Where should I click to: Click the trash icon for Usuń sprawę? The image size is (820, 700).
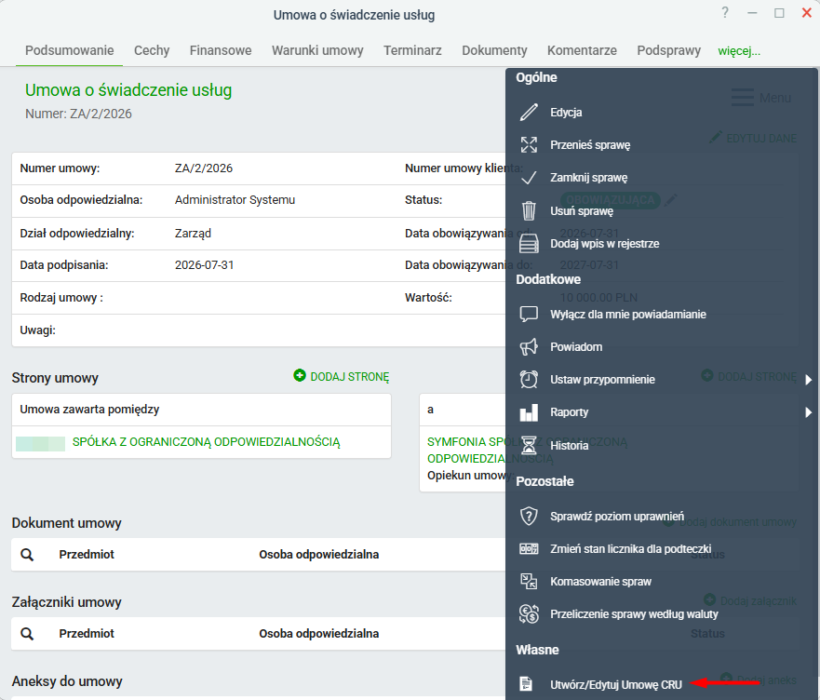tap(529, 210)
